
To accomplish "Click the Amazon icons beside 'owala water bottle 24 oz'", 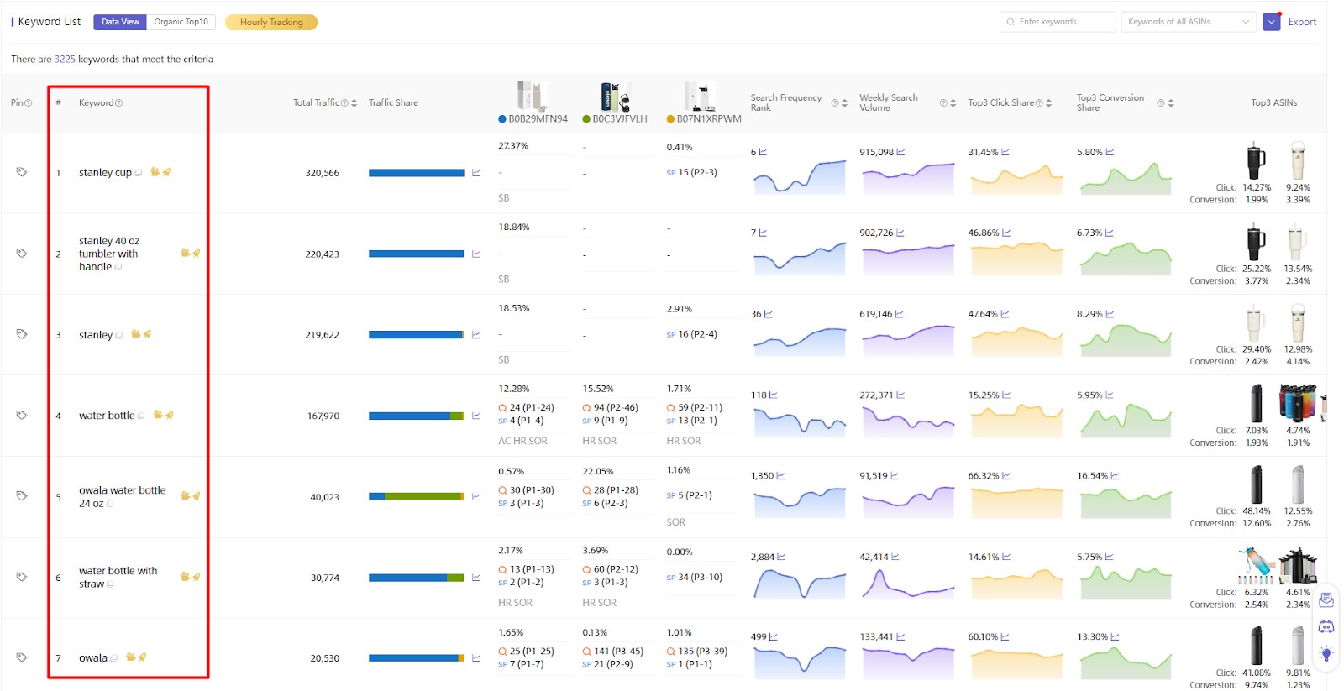I will coord(191,496).
